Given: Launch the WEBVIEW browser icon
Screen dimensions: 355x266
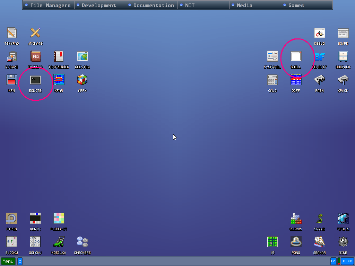Looking at the screenshot, I should [82, 57].
